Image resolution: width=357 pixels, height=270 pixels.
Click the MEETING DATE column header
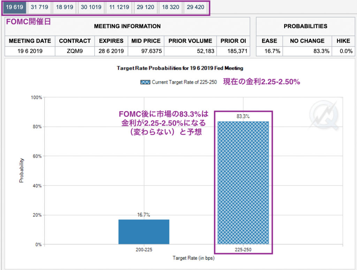point(30,41)
